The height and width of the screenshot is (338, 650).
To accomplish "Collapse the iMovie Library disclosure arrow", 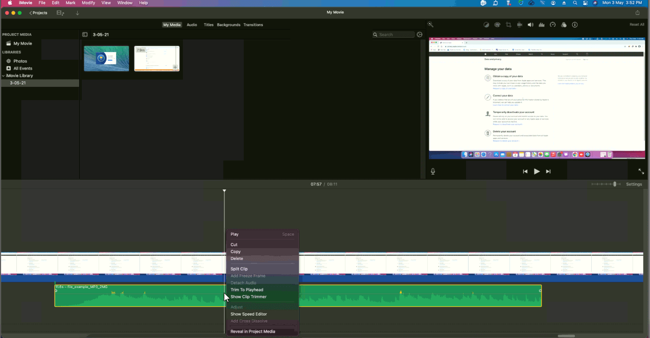I will click(3, 76).
